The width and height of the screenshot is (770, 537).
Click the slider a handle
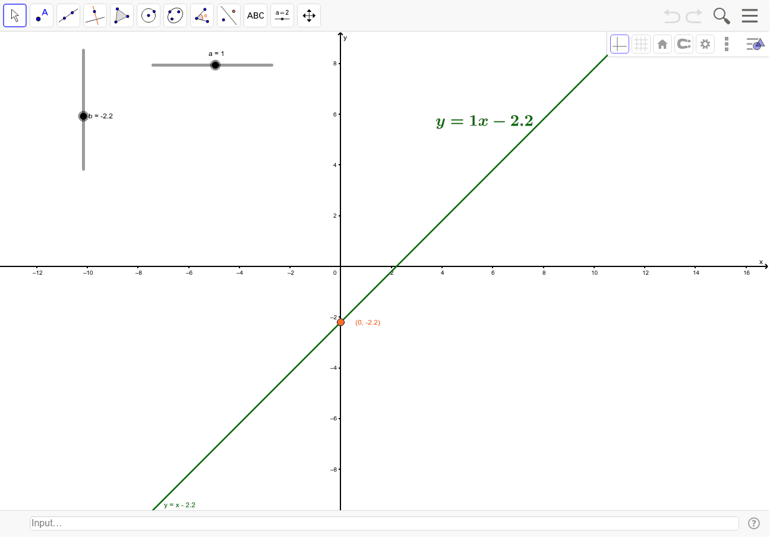(215, 65)
